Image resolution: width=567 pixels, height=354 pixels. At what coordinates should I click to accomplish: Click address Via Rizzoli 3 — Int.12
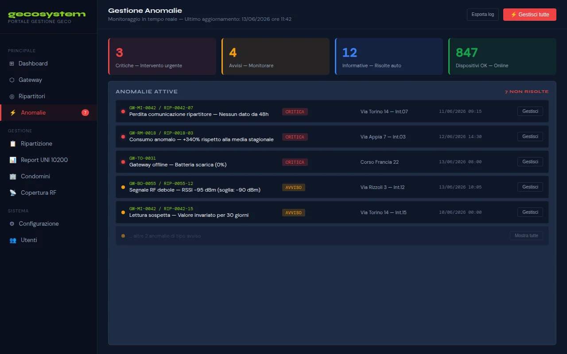[x=383, y=187]
